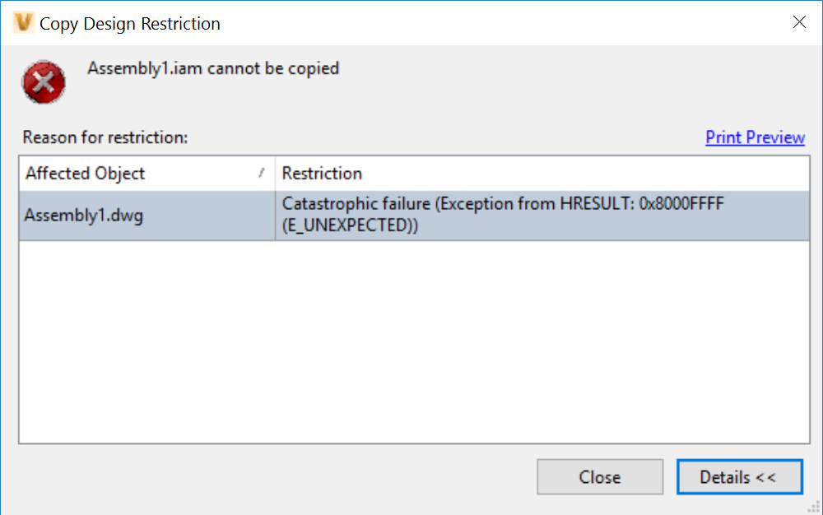Click blank footer area left of Close button
The image size is (823, 515).
272,477
